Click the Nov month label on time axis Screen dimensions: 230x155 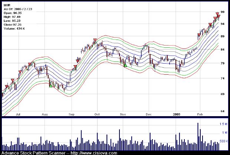tap(123, 114)
